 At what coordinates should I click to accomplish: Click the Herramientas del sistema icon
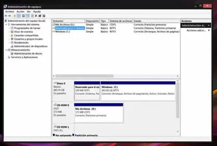pyautogui.click(x=9, y=25)
